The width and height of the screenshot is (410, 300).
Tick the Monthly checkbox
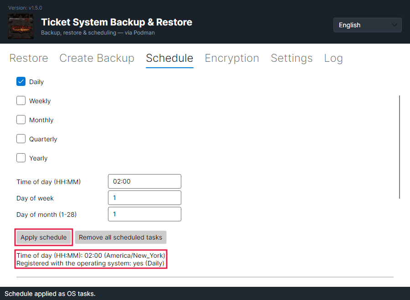click(21, 120)
